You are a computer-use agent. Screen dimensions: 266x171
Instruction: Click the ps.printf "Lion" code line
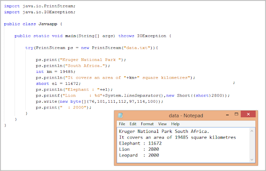133,96
